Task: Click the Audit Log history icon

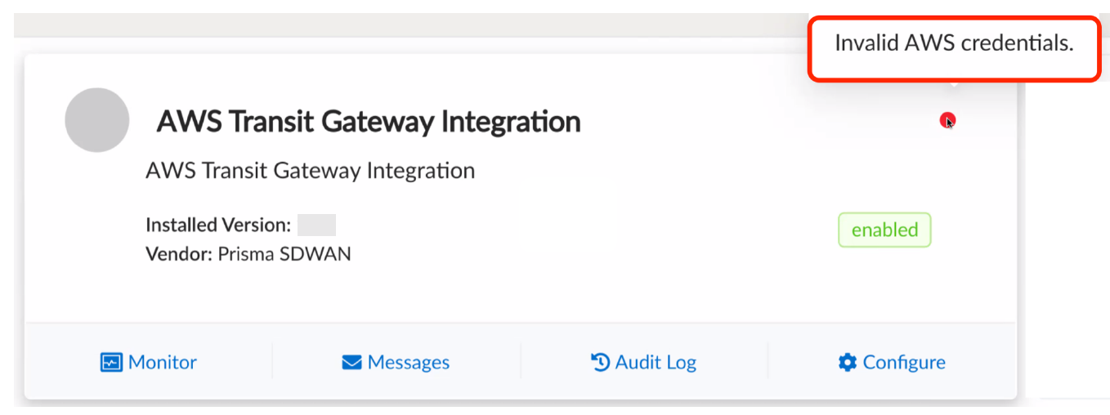Action: (600, 362)
